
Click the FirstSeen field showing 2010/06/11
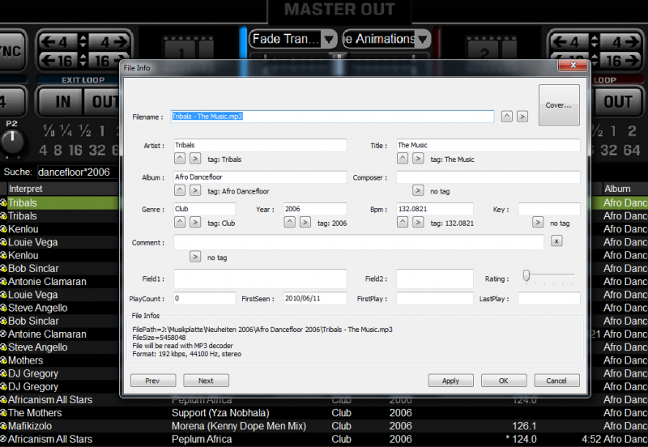click(315, 298)
